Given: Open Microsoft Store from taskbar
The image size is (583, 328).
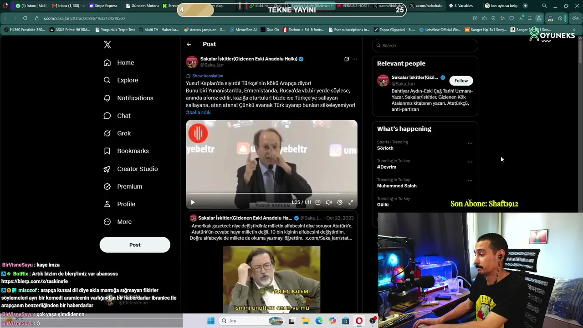Looking at the screenshot, I should click(346, 321).
